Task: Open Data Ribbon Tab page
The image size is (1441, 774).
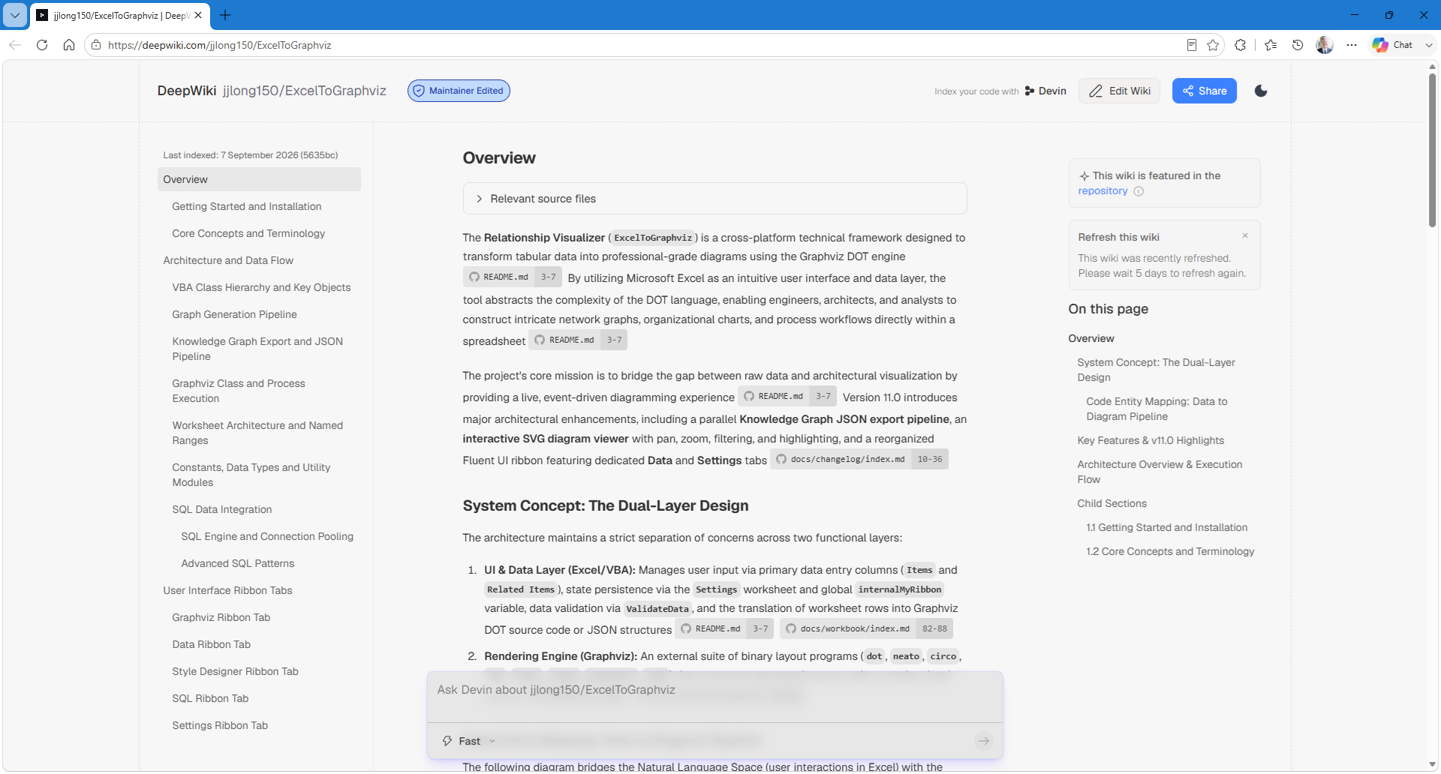Action: tap(212, 644)
